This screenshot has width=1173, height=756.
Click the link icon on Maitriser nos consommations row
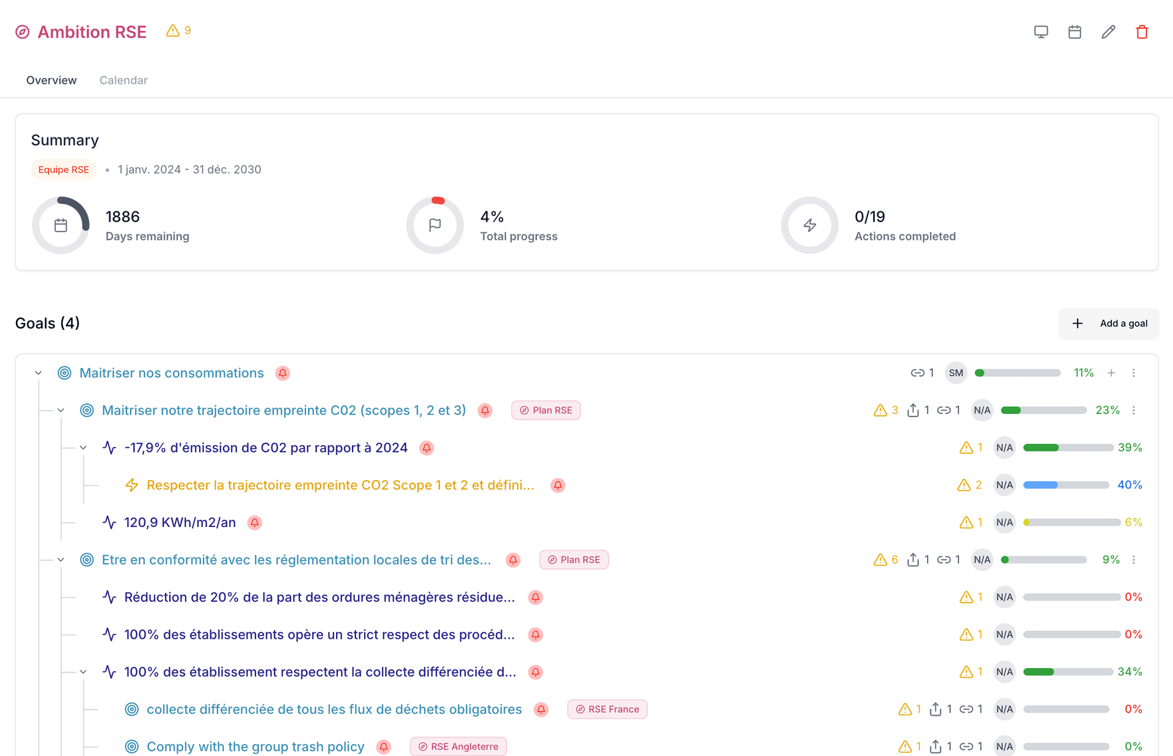(917, 373)
